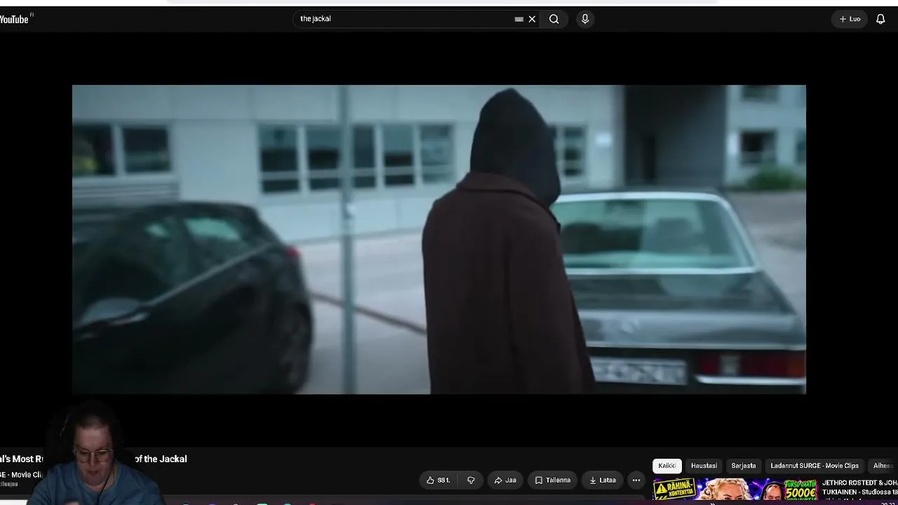Clear the search query with the X
The image size is (898, 505).
pos(532,19)
